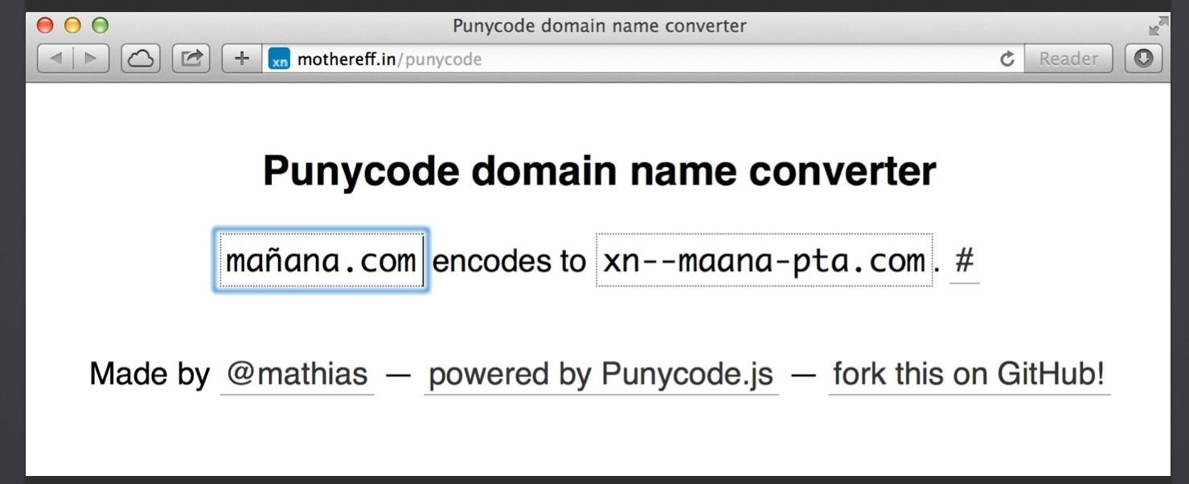Follow the fork this on GitHub link
Screen dimensions: 1189x484
(x=969, y=375)
